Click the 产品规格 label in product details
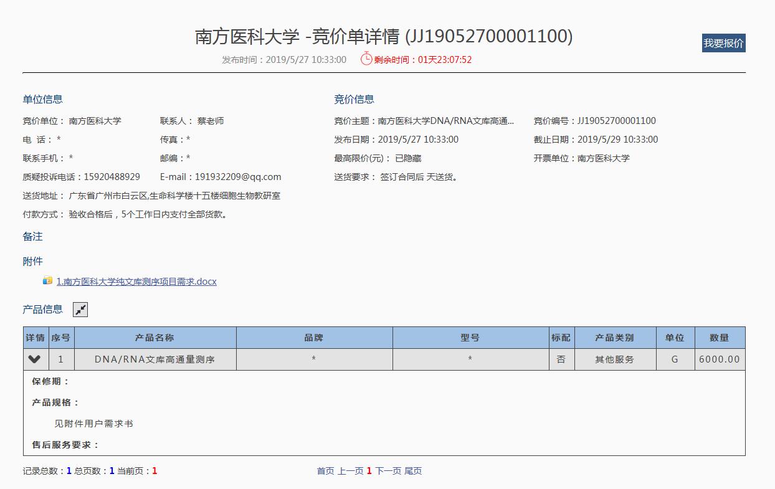775x489 pixels. click(55, 402)
